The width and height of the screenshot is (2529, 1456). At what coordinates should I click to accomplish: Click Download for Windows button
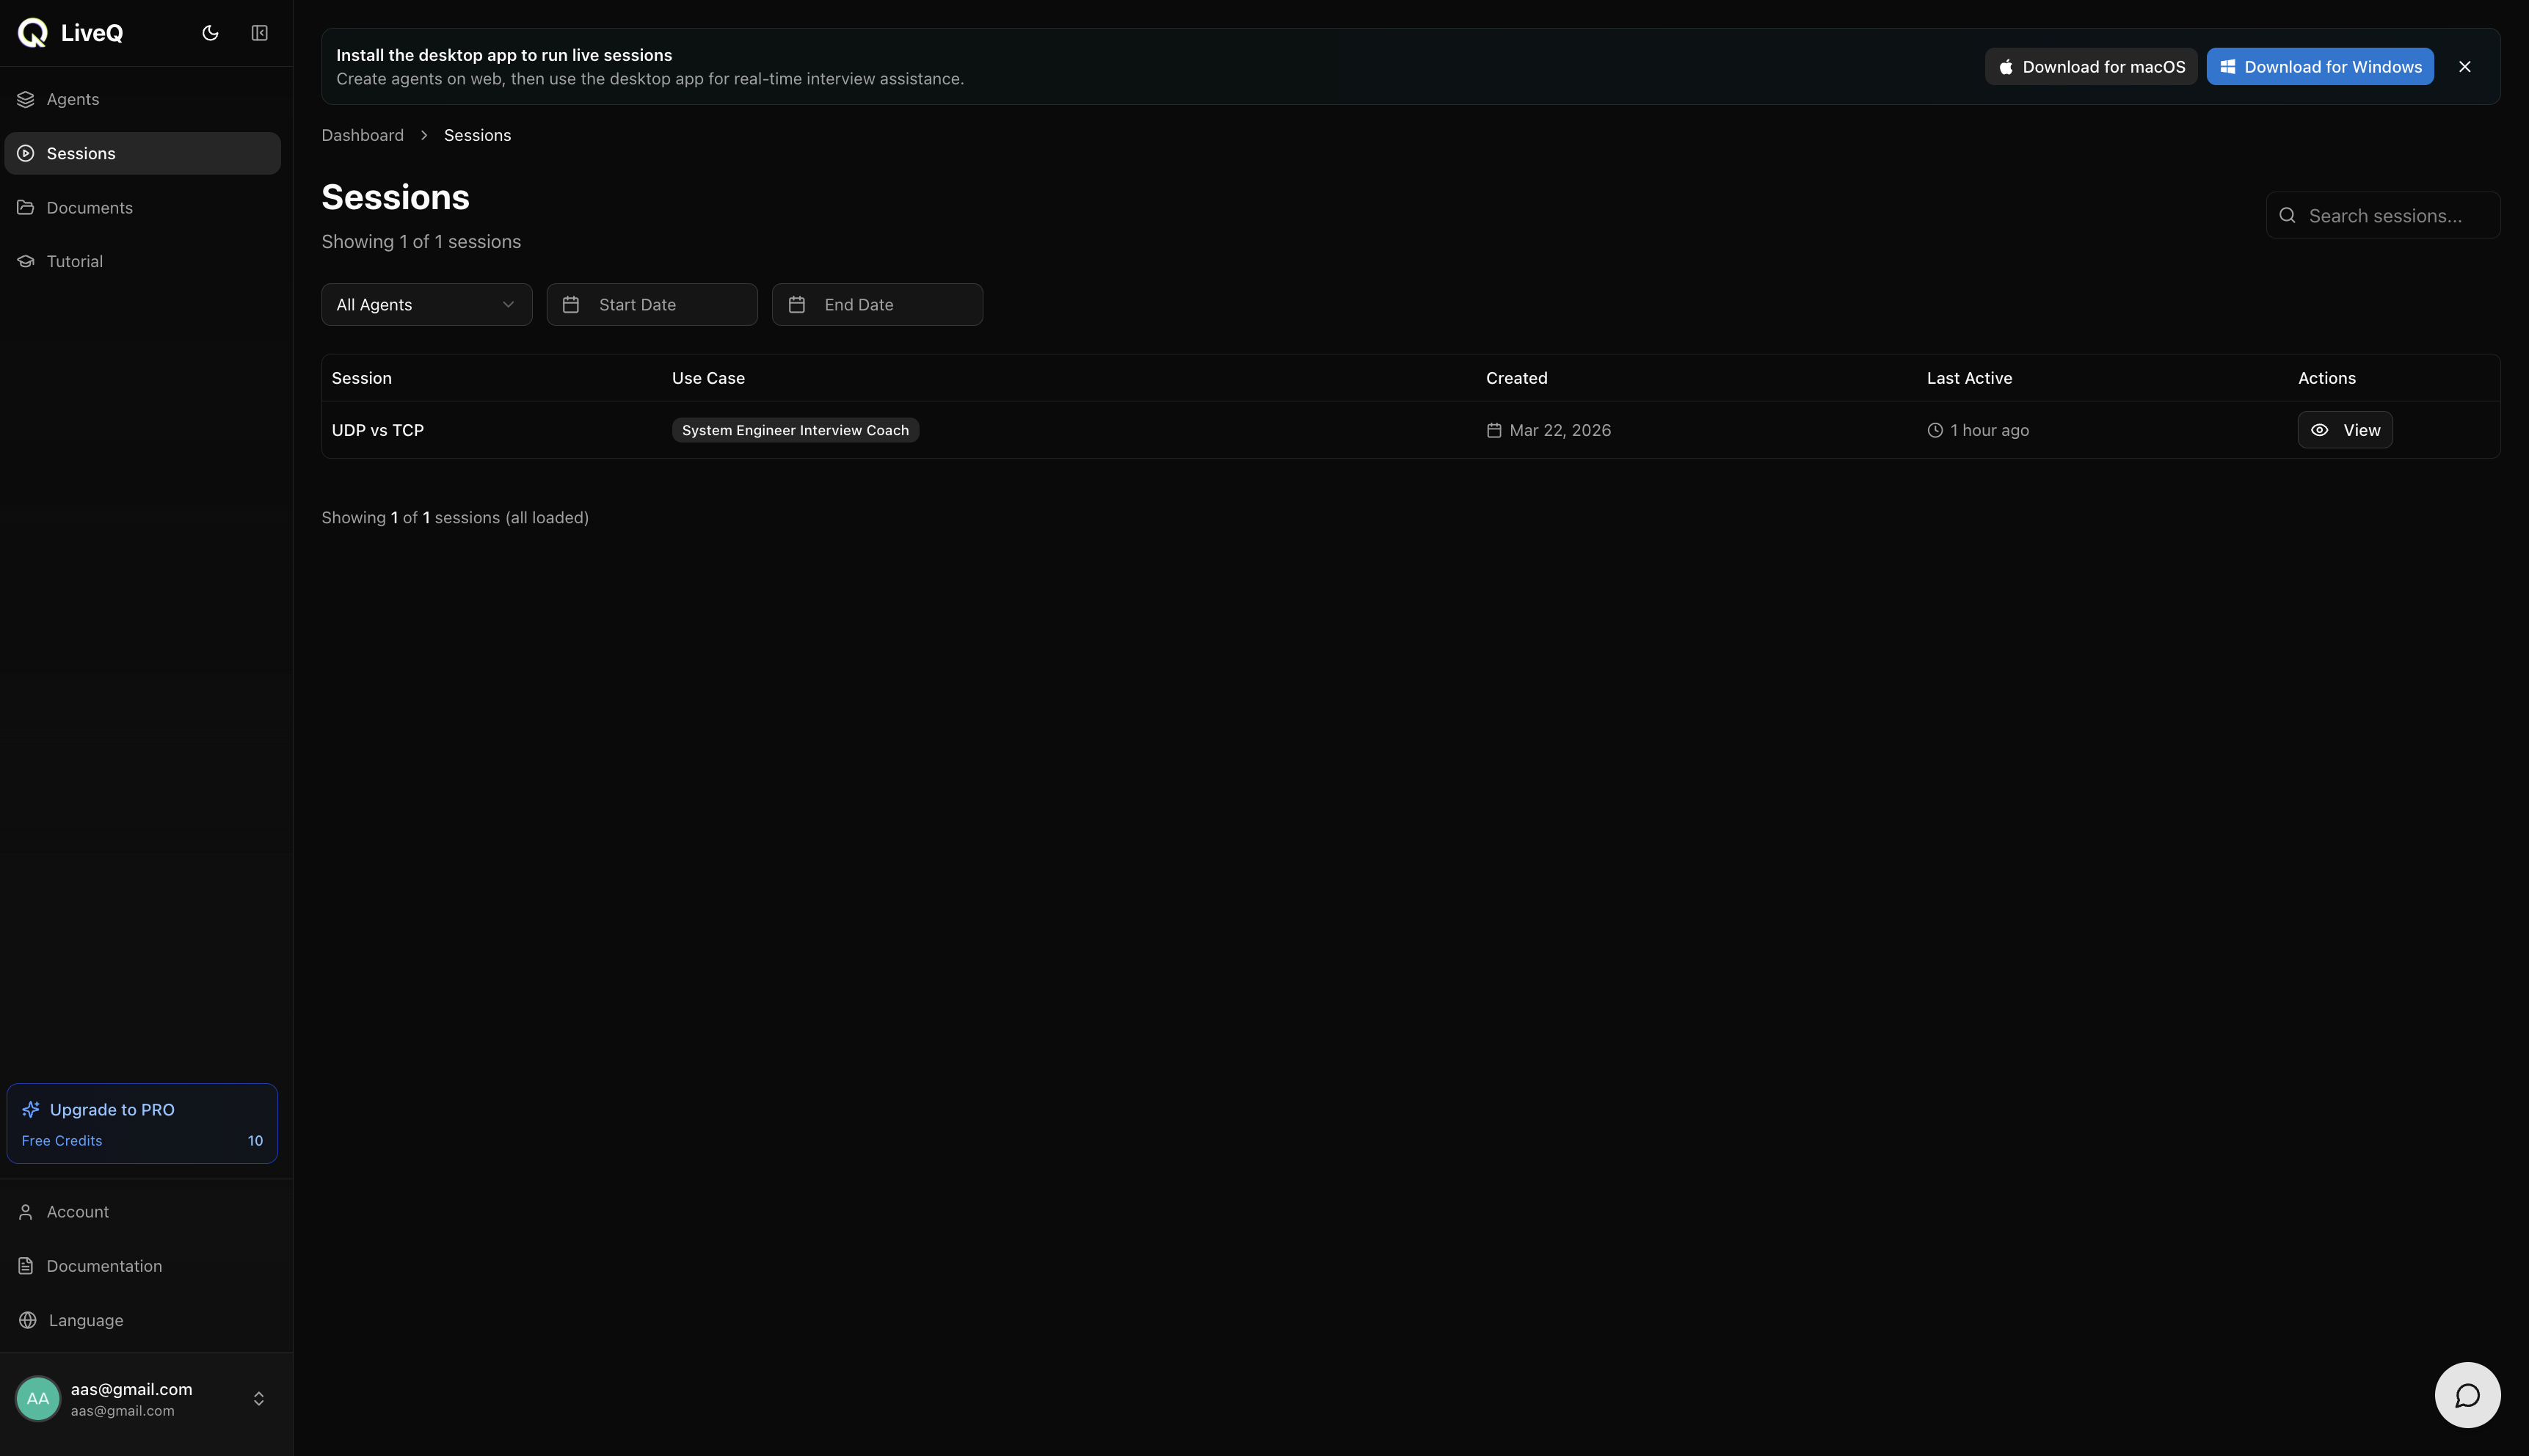pos(2319,67)
